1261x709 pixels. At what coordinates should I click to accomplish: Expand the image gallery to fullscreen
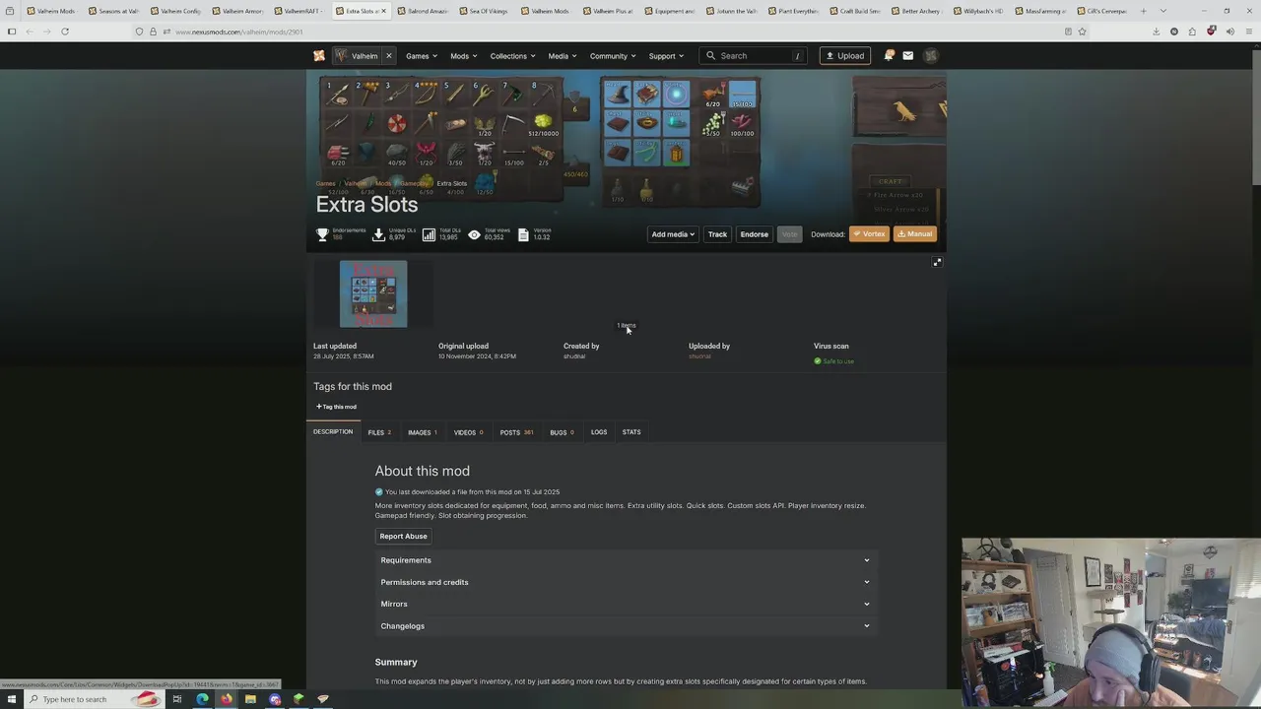pyautogui.click(x=937, y=262)
